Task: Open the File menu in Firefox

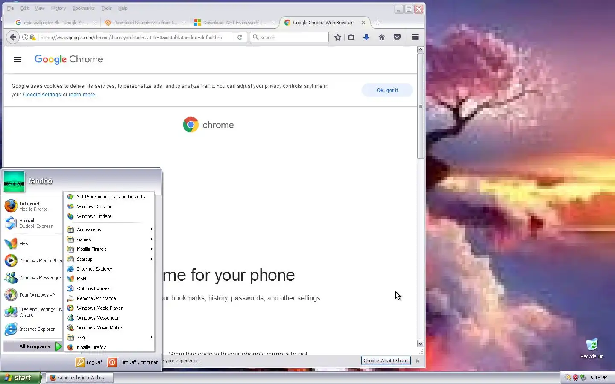Action: coord(10,8)
